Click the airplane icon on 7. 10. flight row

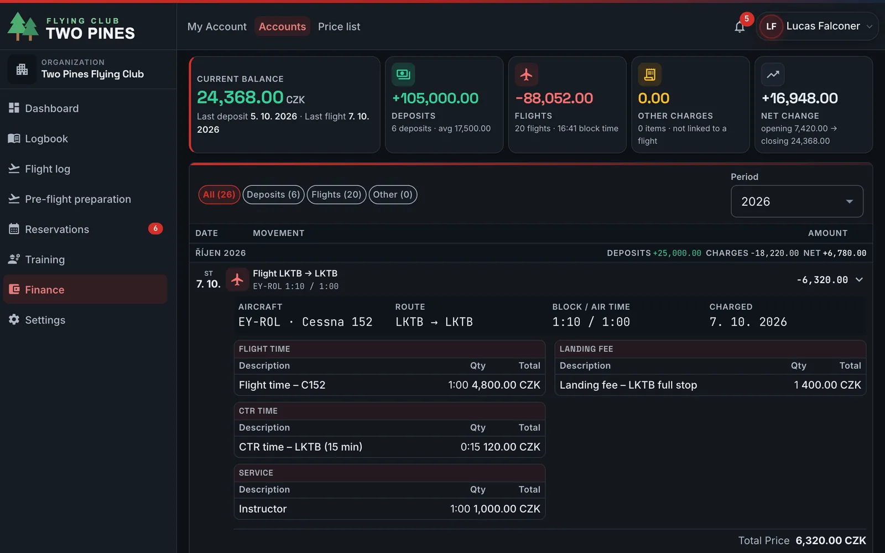(x=237, y=279)
